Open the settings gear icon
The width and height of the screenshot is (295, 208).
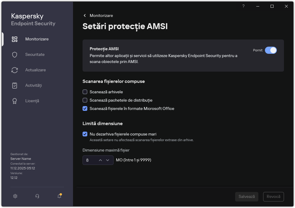click(x=15, y=196)
